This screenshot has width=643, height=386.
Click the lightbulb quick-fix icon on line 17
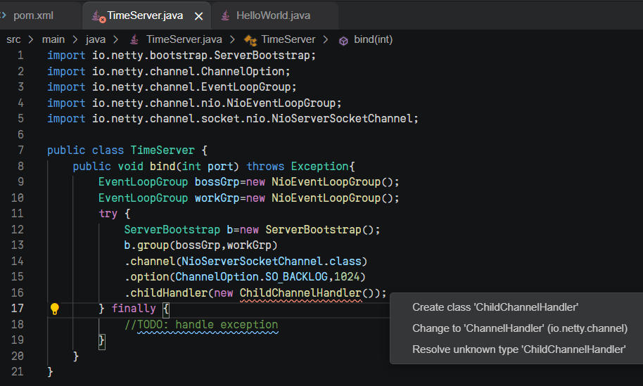click(x=55, y=309)
